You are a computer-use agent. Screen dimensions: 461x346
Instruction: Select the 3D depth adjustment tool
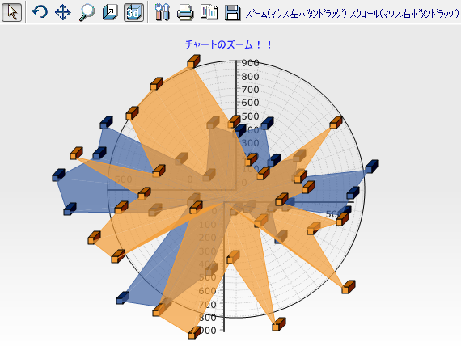tap(110, 13)
